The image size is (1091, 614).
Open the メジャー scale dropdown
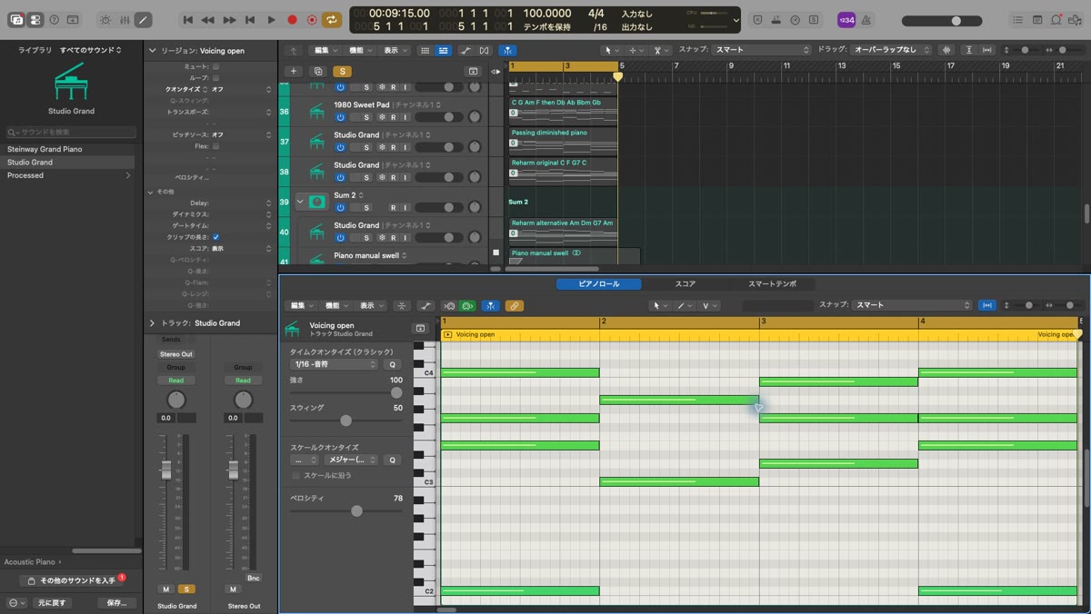click(350, 460)
